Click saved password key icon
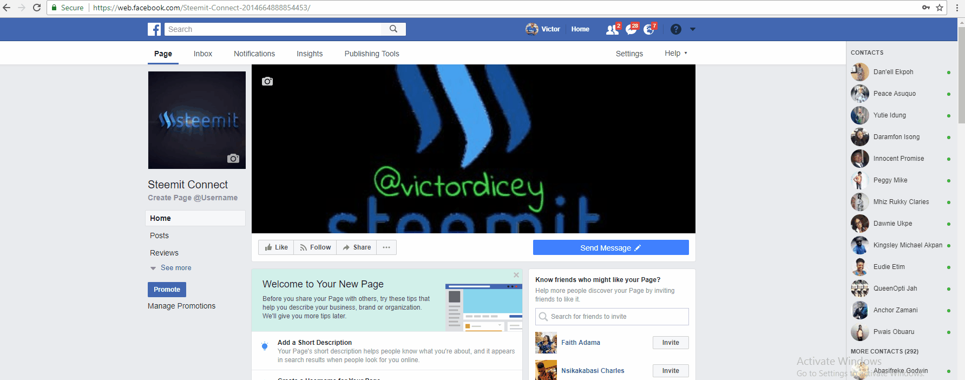The width and height of the screenshot is (965, 380). 926,8
